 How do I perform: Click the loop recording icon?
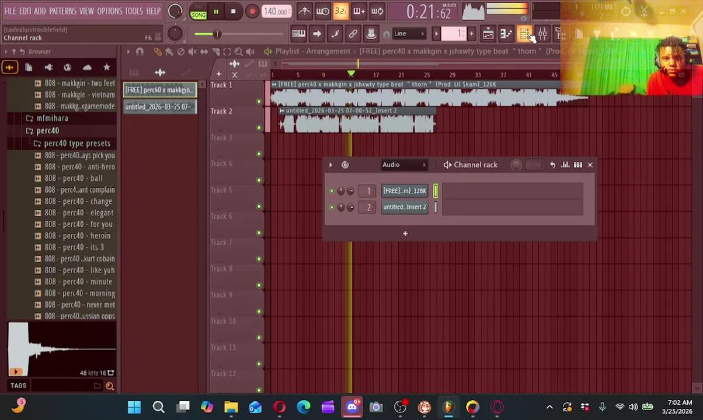click(x=377, y=11)
